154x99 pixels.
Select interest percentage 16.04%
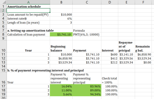tap(61, 86)
